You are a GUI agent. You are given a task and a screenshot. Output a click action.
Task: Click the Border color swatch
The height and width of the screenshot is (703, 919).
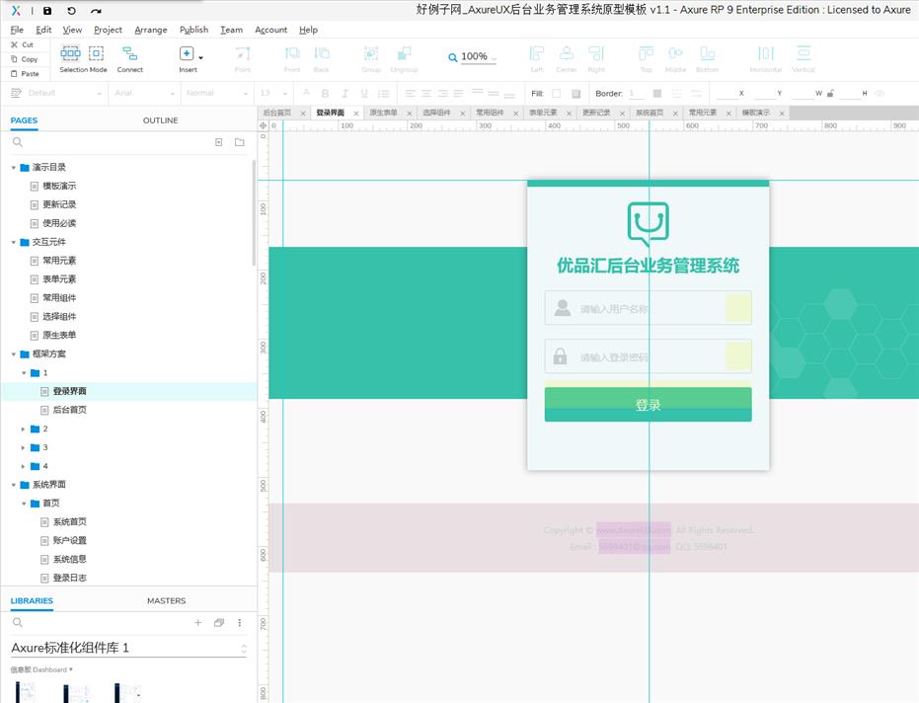[x=657, y=93]
